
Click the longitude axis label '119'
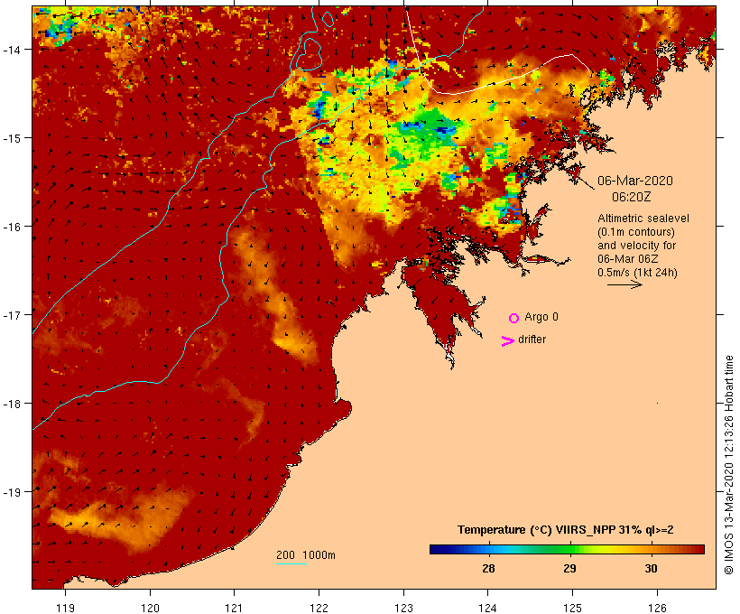(x=65, y=608)
